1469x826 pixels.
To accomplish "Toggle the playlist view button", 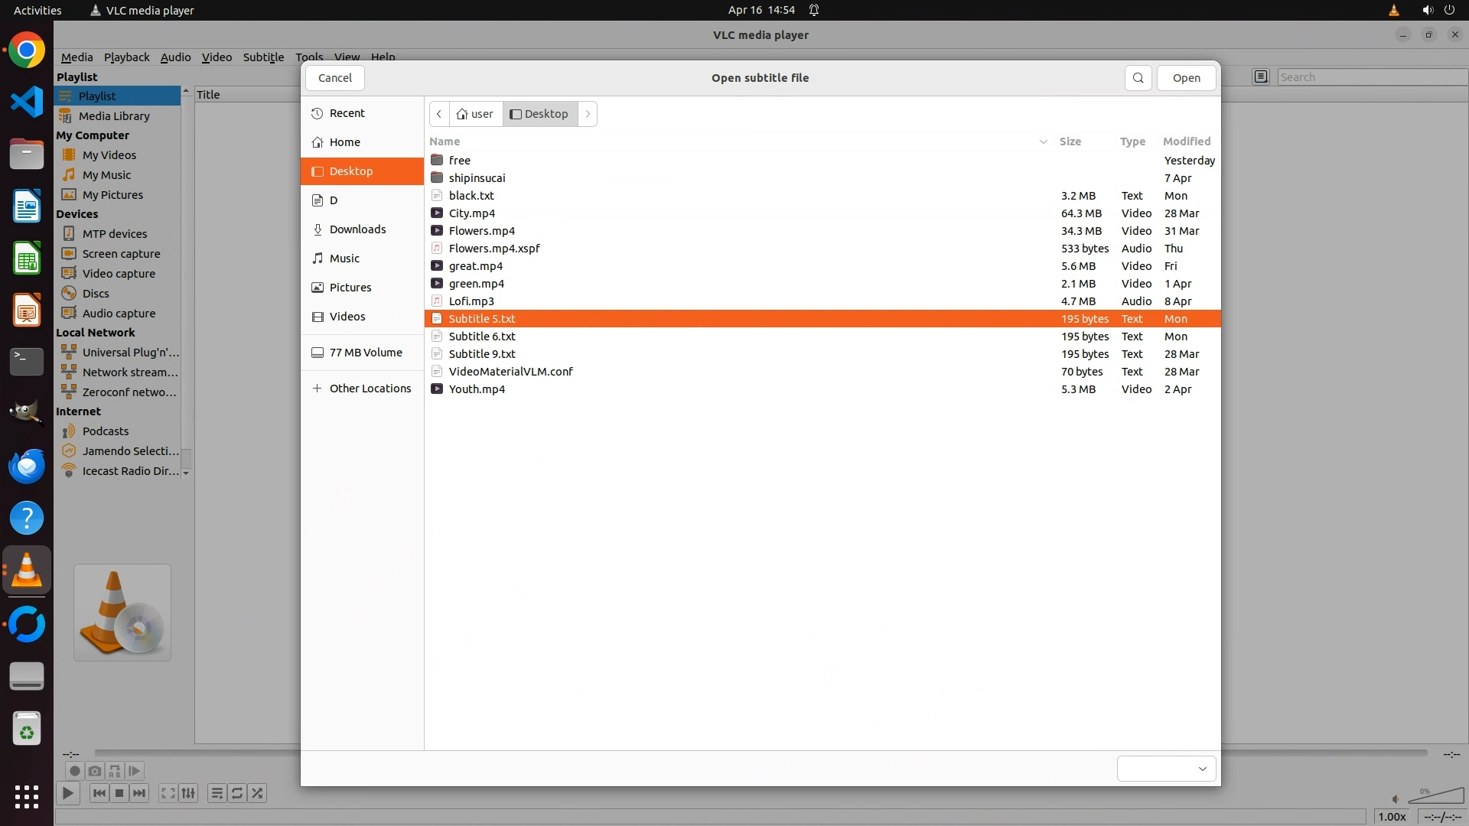I will (217, 793).
